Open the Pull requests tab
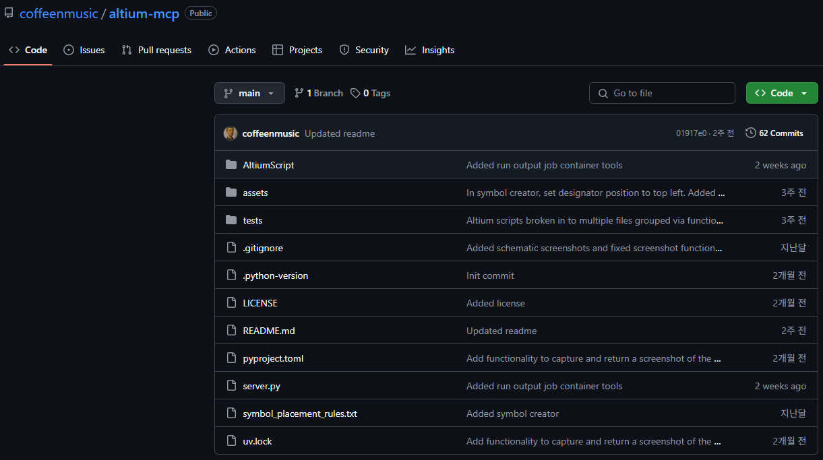The width and height of the screenshot is (823, 460). point(156,50)
